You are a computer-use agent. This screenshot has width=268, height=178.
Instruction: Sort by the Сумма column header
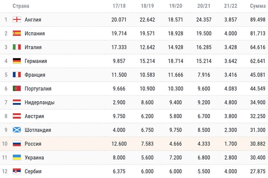tap(257, 6)
